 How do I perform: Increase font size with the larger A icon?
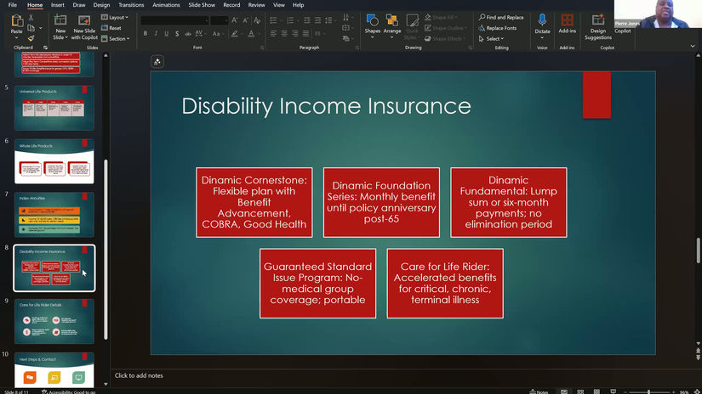coord(235,20)
